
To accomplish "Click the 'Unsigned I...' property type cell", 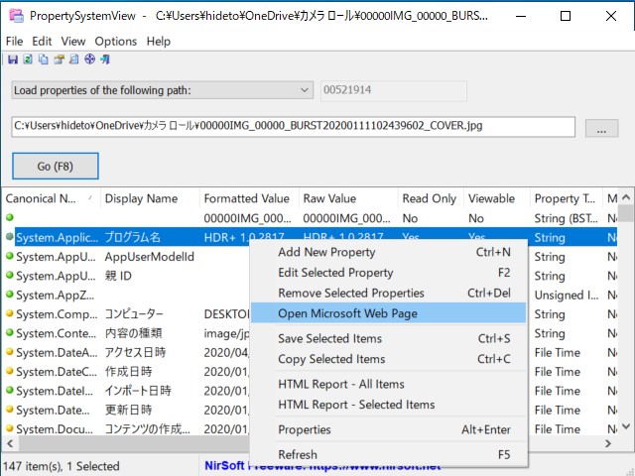I will click(567, 296).
